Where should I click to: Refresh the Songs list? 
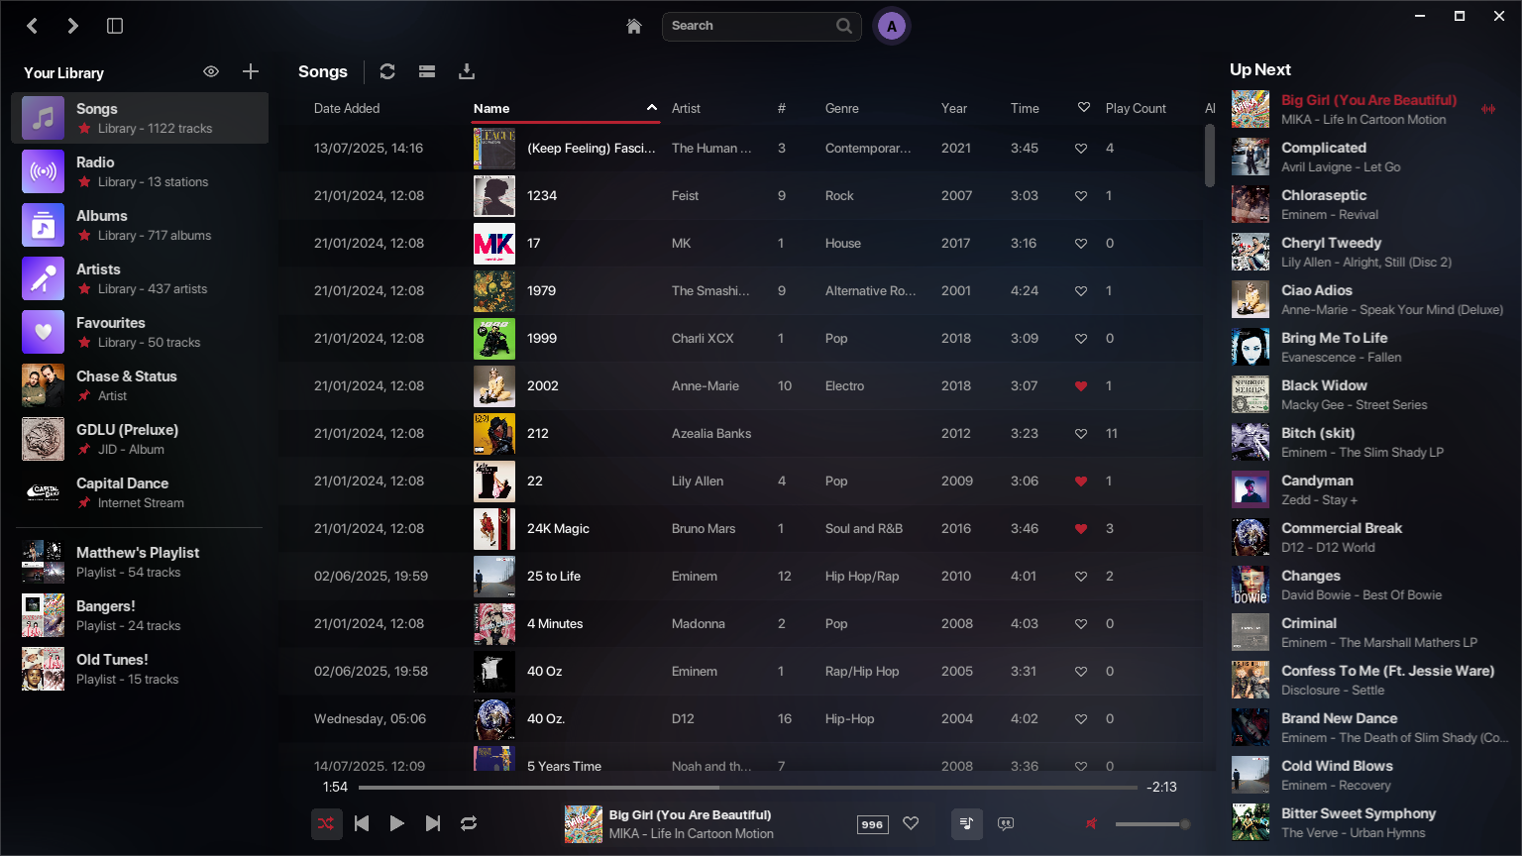click(x=387, y=71)
